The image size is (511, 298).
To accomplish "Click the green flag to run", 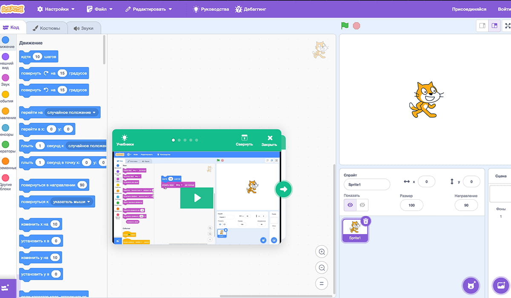I will [x=344, y=26].
